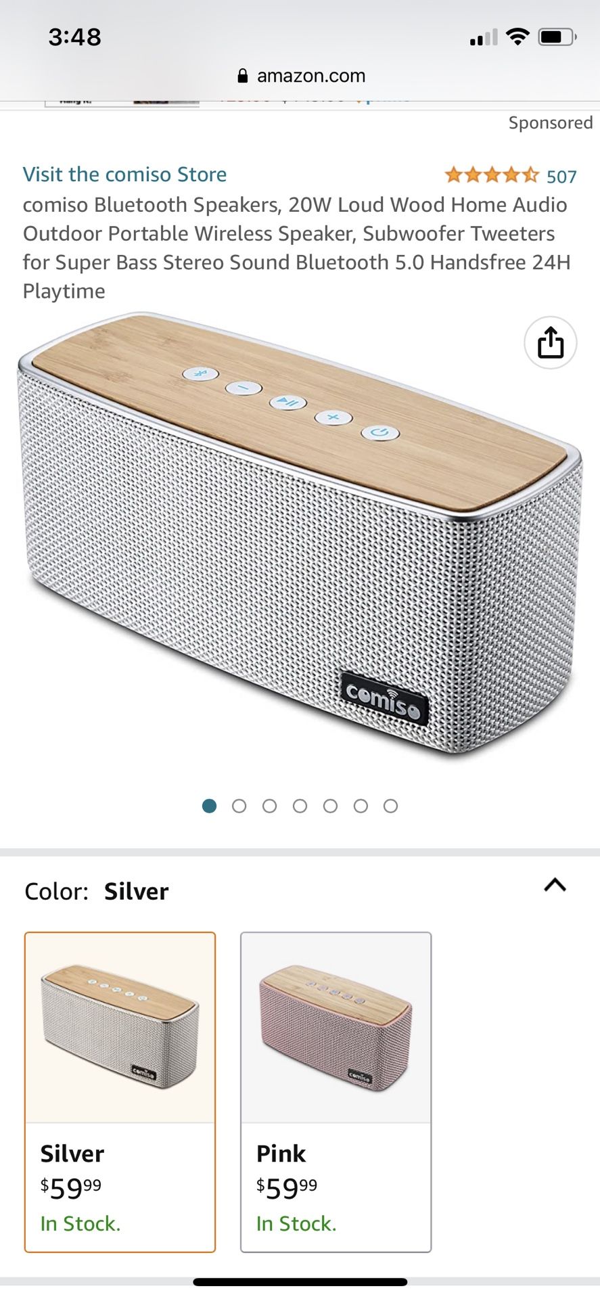Collapse the Color section chevron
The height and width of the screenshot is (1299, 600).
(x=555, y=885)
